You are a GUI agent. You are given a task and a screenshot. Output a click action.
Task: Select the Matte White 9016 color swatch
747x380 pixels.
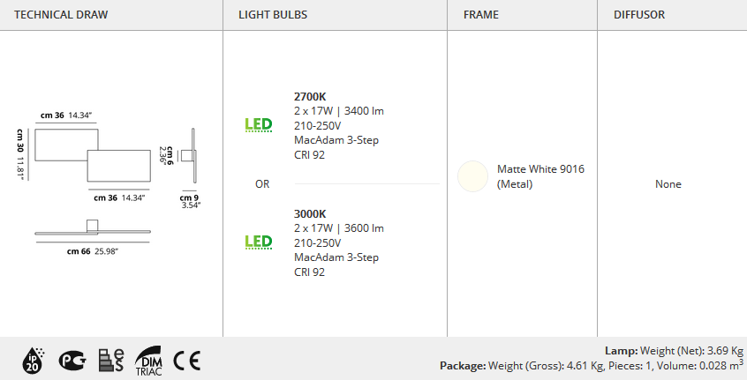click(x=472, y=176)
